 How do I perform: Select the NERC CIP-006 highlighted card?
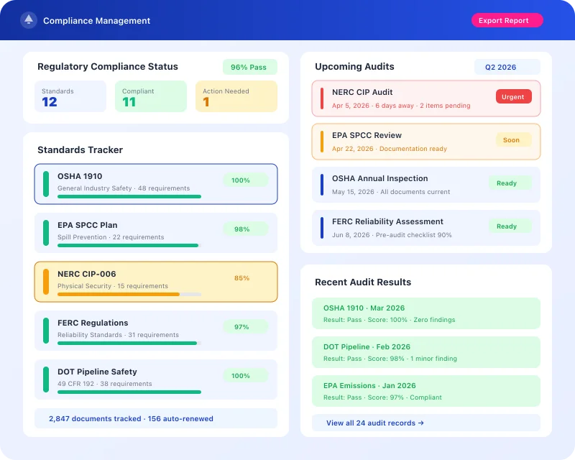[155, 281]
